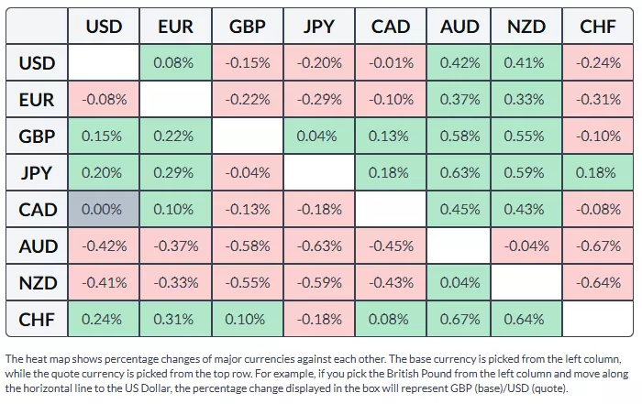Click the 0.63% JPY/AUD cell

point(460,173)
